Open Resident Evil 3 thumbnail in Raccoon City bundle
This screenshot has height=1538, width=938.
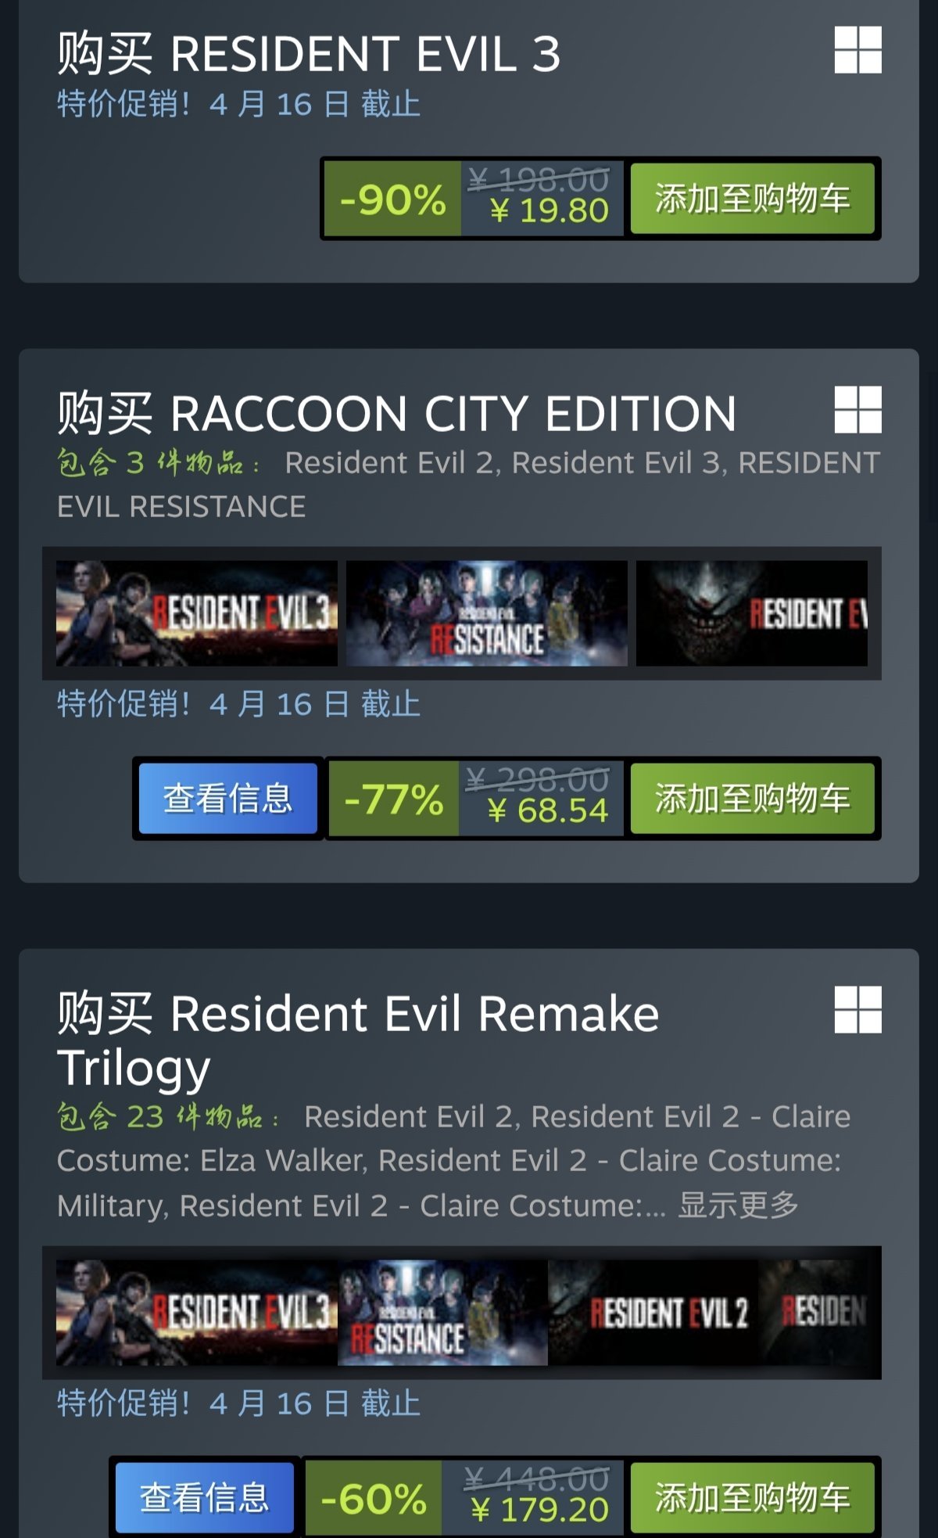click(197, 613)
